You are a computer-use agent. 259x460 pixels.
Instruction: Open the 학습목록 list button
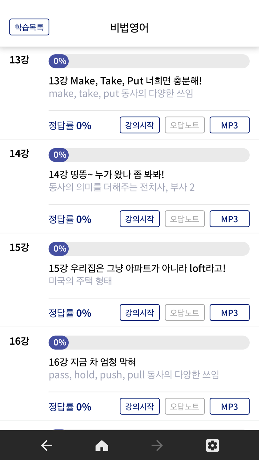29,27
